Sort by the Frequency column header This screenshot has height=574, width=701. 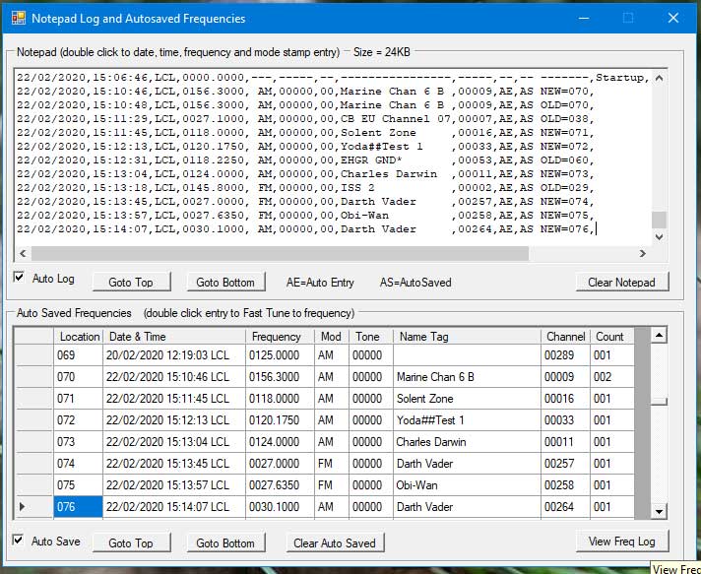[x=280, y=336]
